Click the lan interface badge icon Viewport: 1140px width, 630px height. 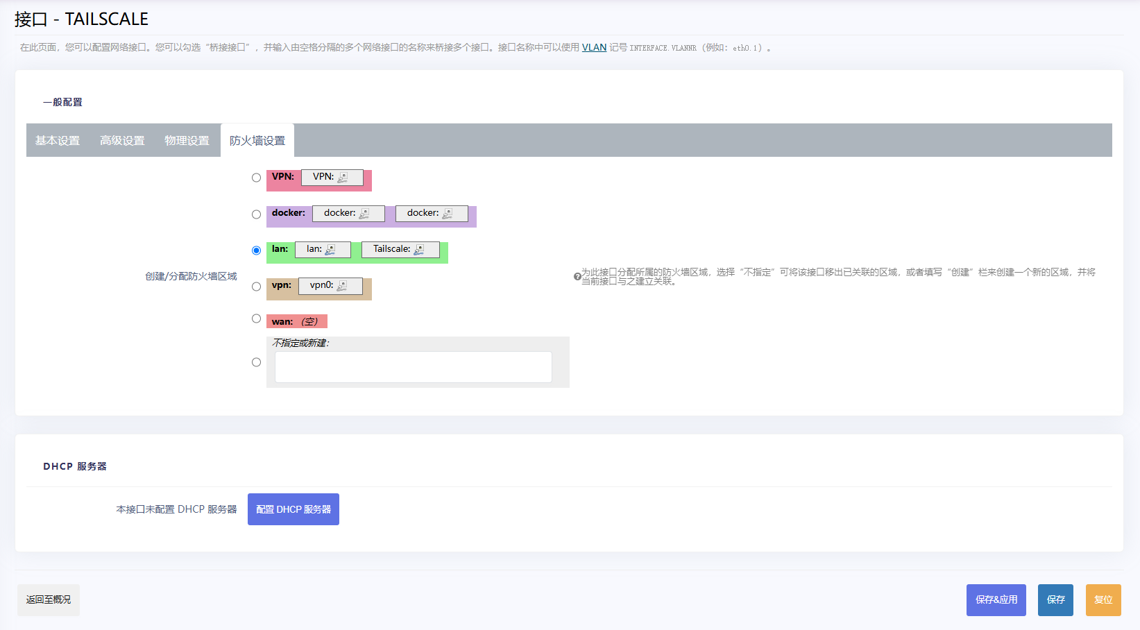(330, 250)
